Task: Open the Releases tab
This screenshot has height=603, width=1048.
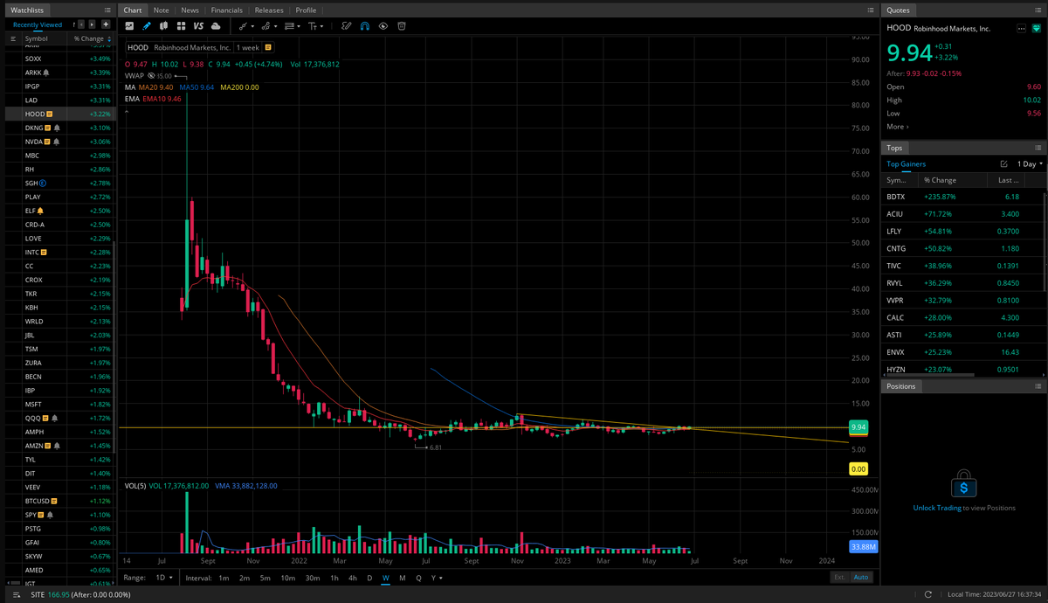Action: [269, 10]
